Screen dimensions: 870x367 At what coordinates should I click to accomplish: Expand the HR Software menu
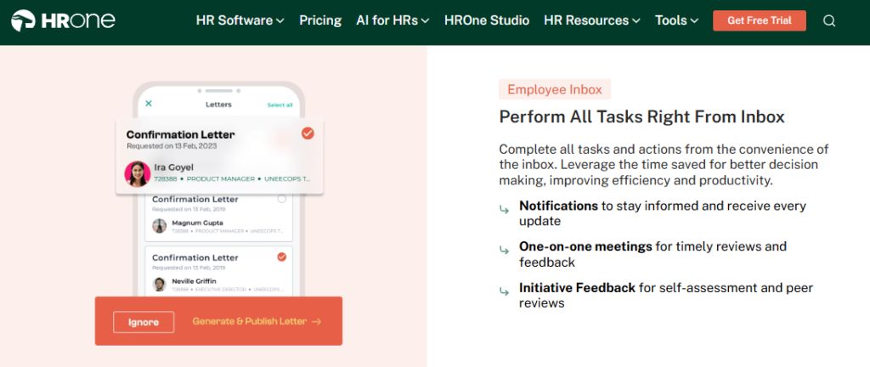click(x=240, y=20)
